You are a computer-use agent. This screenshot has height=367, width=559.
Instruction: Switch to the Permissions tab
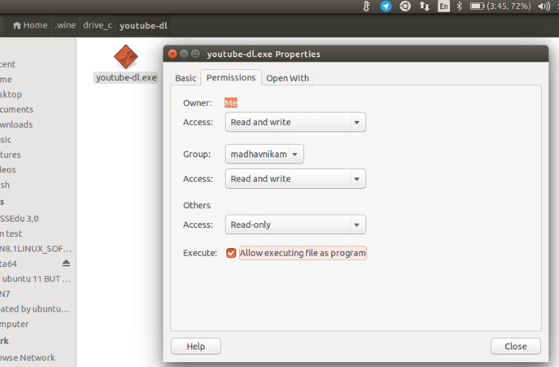click(231, 78)
